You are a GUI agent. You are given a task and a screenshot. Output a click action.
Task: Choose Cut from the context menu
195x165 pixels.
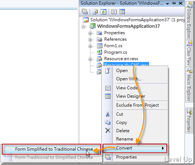(x=135, y=114)
